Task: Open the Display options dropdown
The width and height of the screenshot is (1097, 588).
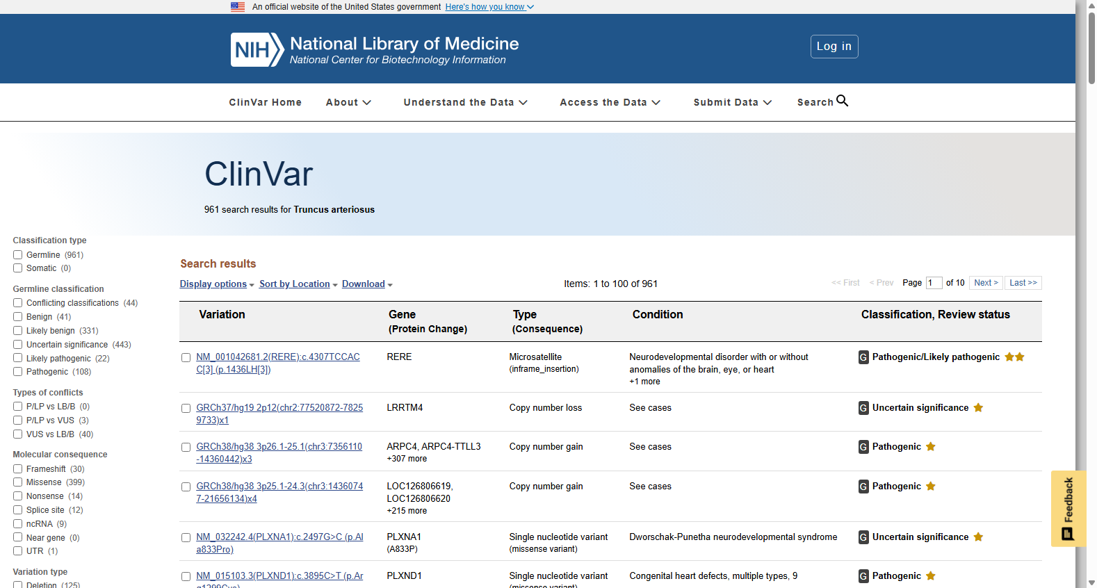Action: (x=217, y=284)
